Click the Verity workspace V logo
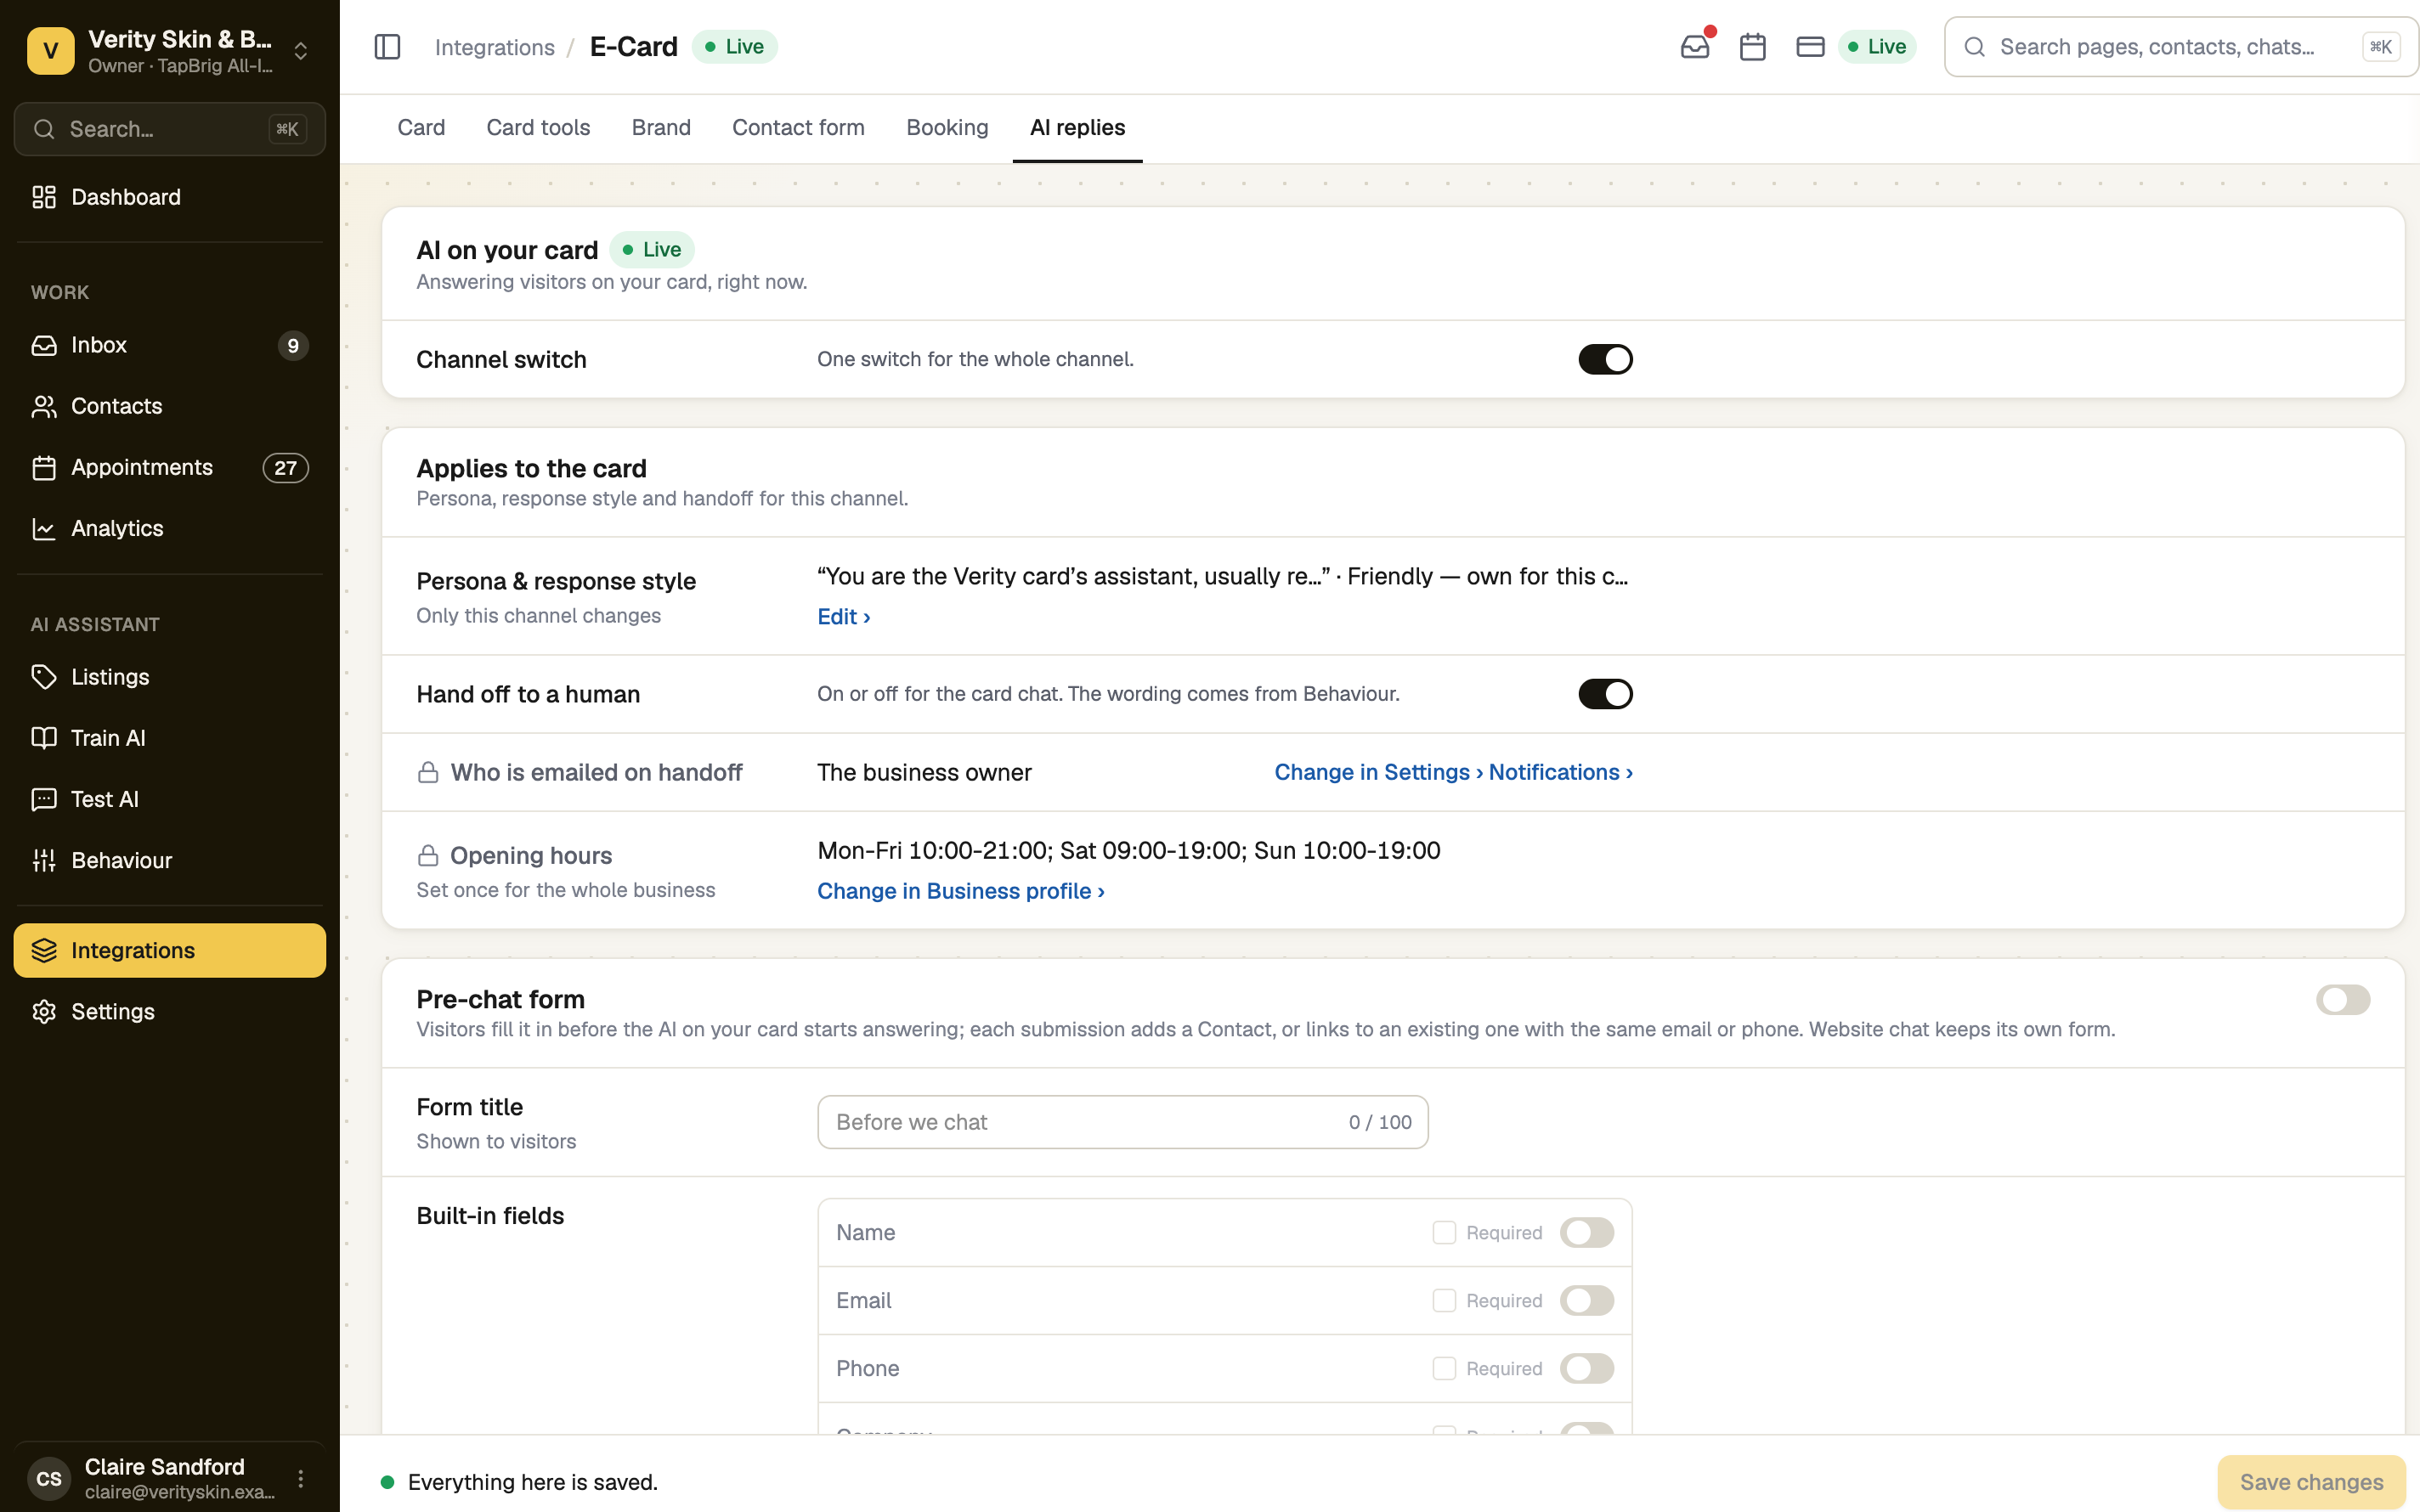 tap(51, 51)
